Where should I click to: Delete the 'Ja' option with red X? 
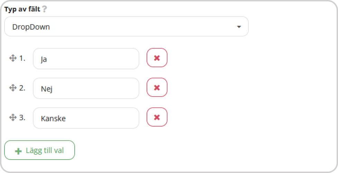point(157,58)
